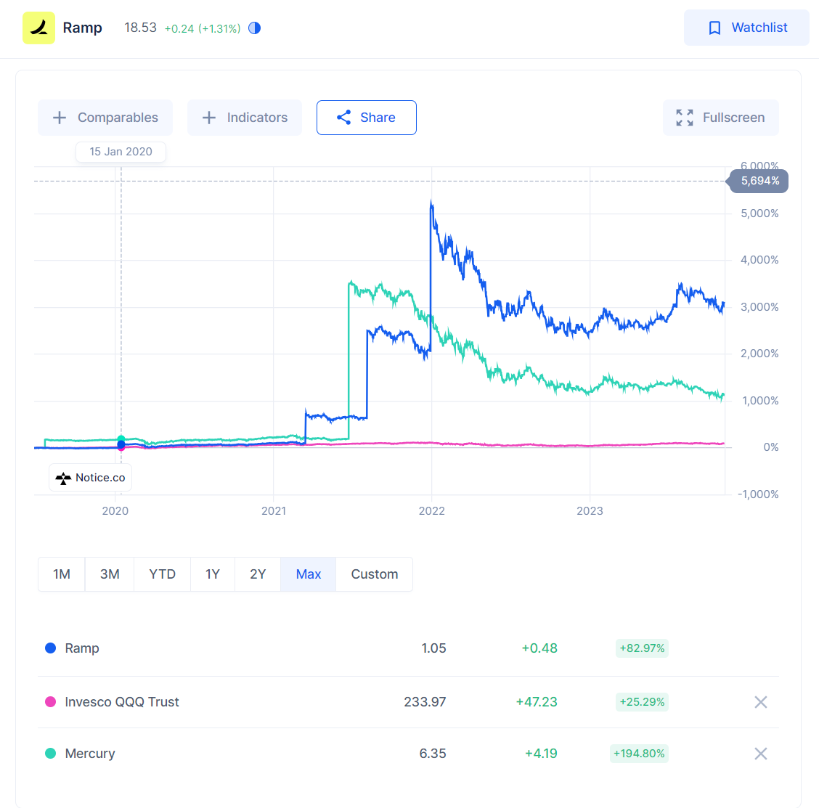
Task: Click the Ramp blue legend dot
Action: pos(51,648)
